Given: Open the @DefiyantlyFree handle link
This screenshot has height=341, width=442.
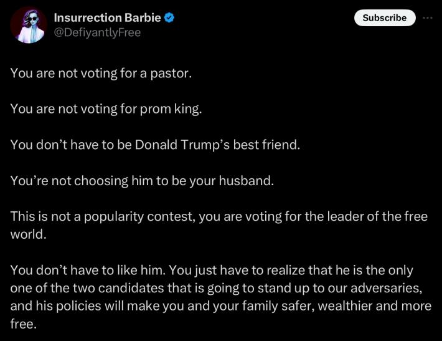Looking at the screenshot, I should pos(97,33).
